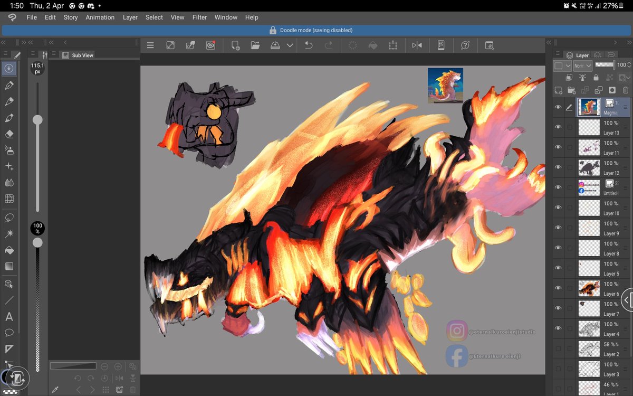Select the Operation object tool

[x=9, y=284]
